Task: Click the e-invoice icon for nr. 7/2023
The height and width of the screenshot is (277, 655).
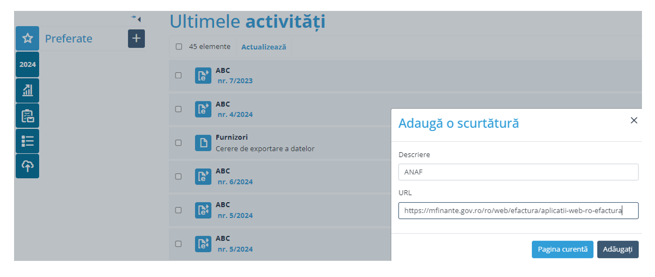Action: tap(203, 75)
